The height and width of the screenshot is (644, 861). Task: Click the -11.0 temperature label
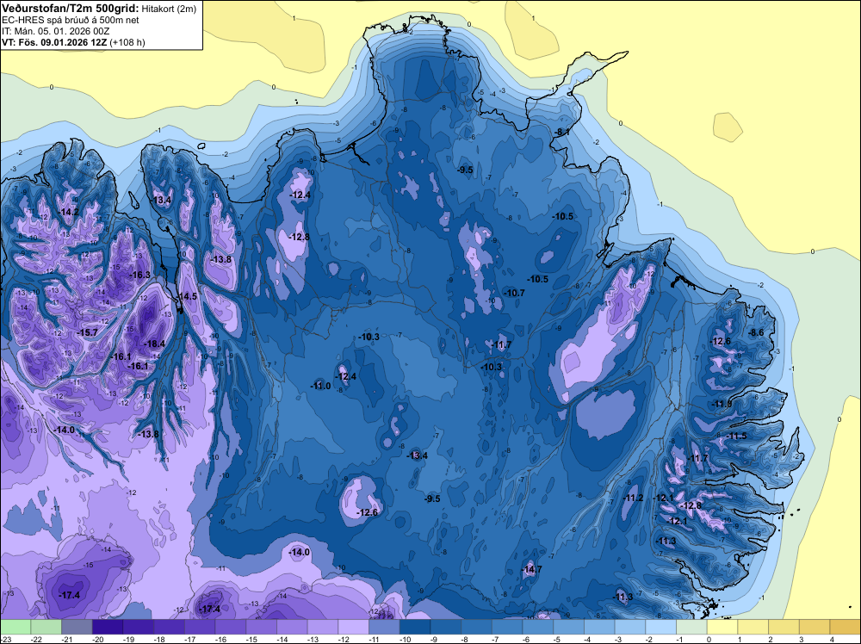[320, 386]
